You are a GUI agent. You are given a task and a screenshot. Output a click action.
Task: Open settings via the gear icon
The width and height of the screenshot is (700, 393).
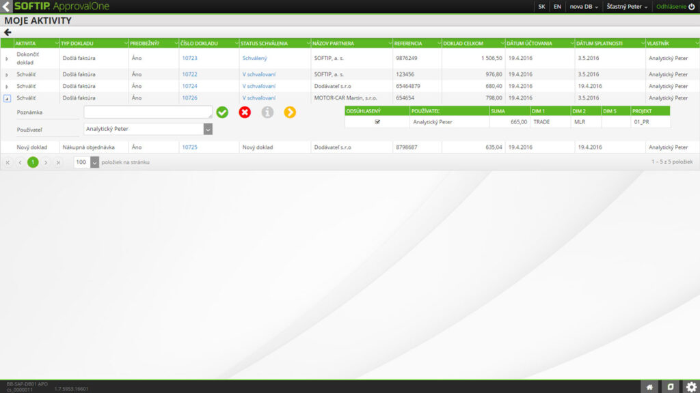coord(691,385)
